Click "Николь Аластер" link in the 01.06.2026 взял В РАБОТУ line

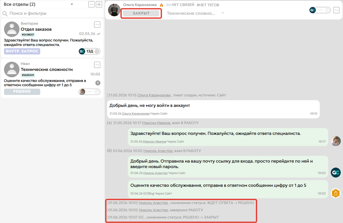tap(158, 151)
